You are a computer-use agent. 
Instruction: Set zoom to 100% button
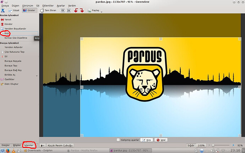pos(201,145)
